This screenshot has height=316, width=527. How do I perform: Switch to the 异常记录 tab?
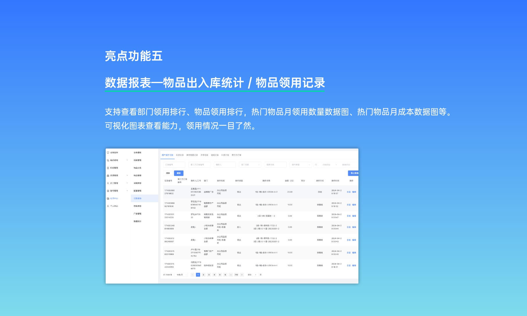(204, 155)
